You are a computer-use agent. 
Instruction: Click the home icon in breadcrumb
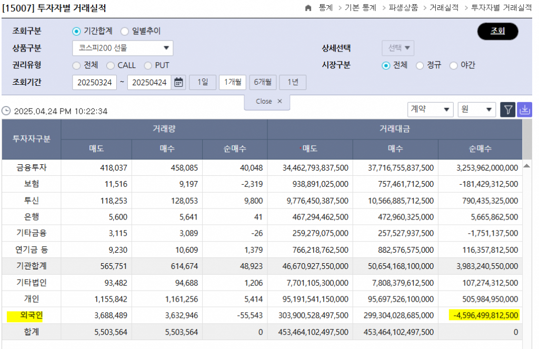[309, 8]
